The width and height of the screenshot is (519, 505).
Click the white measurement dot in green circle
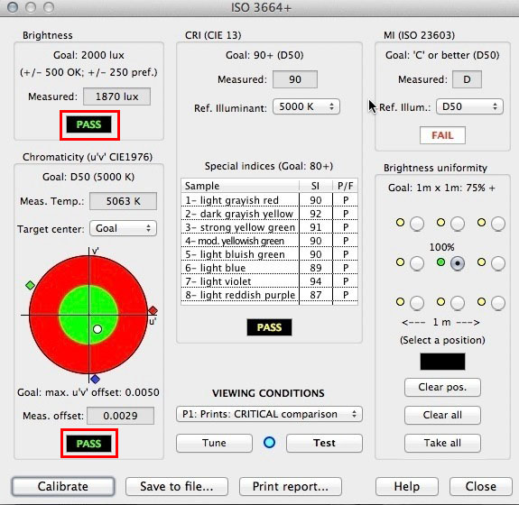click(97, 329)
